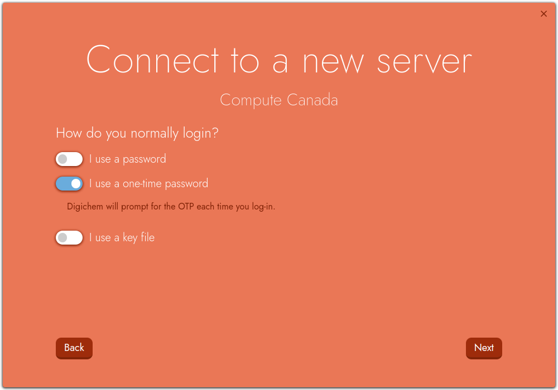
Task: Return to the previous setup step
Action: pyautogui.click(x=74, y=348)
